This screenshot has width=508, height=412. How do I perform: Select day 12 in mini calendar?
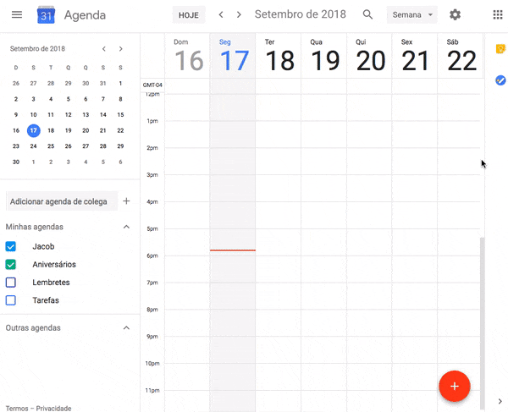pos(68,114)
